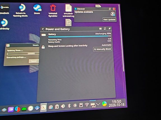Click the lock icon beside Sleep and Screen Locking
The height and width of the screenshot is (120, 161).
[43, 47]
